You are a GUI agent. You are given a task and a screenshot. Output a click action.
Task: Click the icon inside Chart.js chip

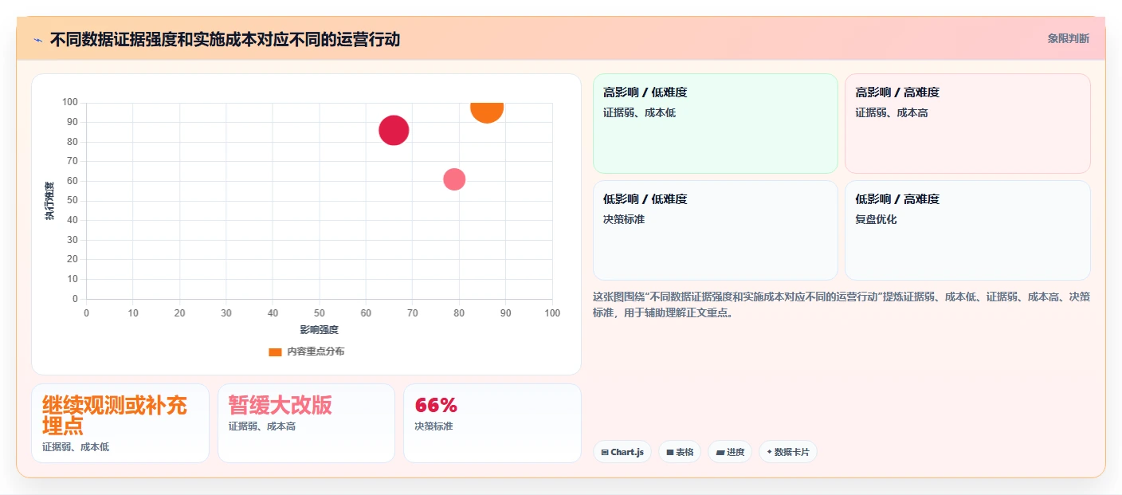[605, 452]
